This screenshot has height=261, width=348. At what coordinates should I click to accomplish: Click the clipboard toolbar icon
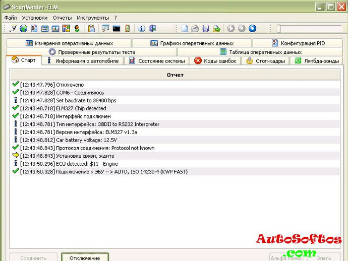[91, 29]
